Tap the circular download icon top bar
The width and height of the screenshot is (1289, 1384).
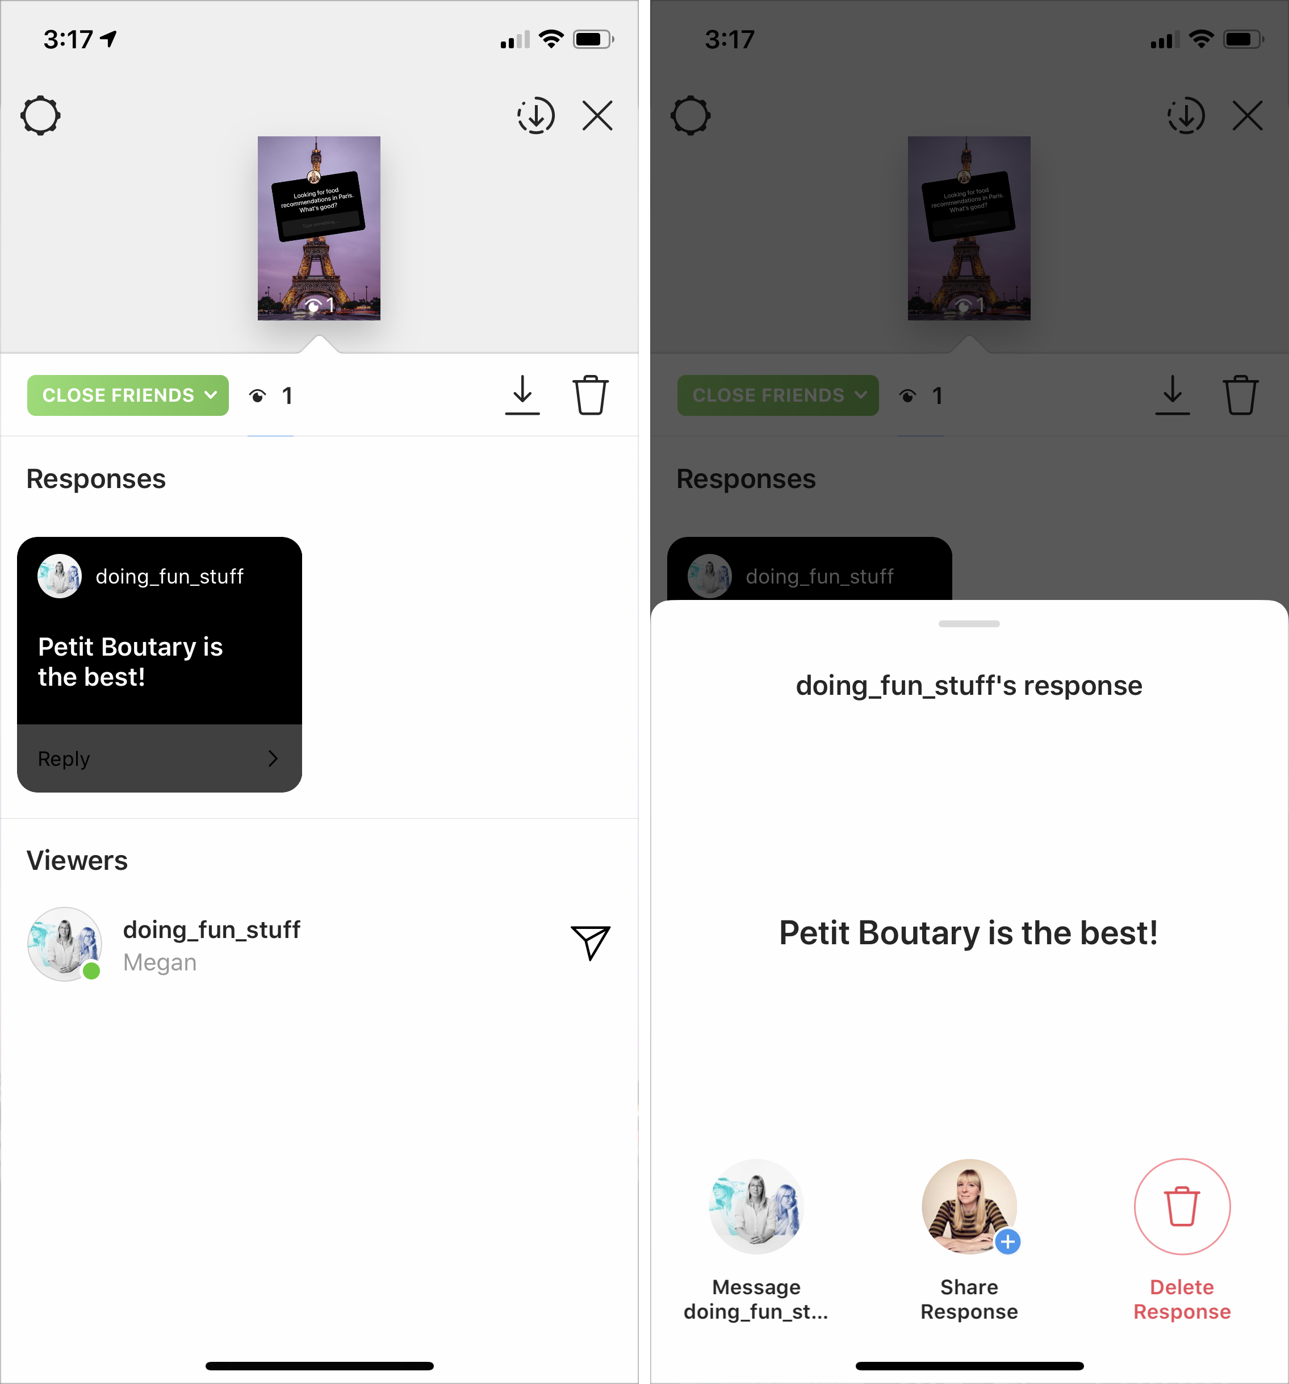(x=534, y=114)
